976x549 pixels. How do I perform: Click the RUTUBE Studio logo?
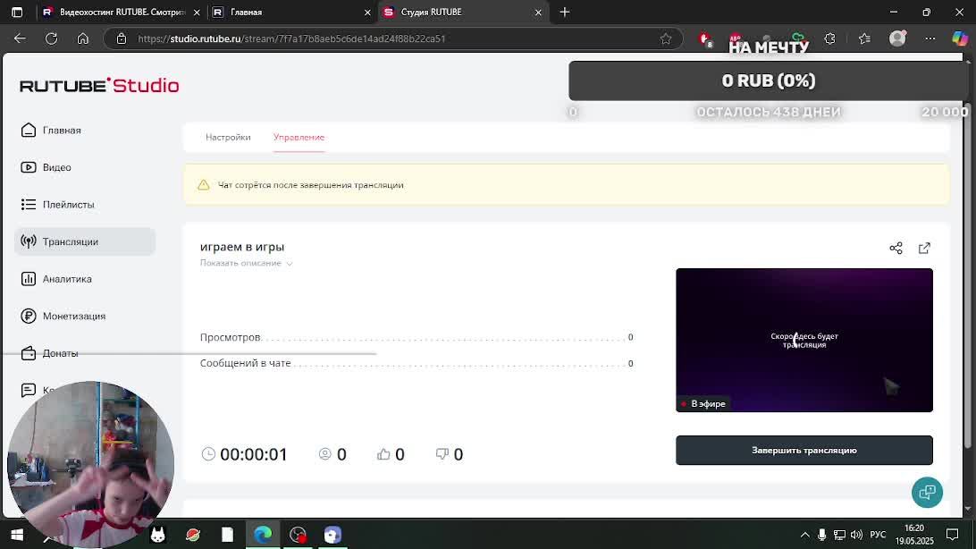(x=99, y=85)
